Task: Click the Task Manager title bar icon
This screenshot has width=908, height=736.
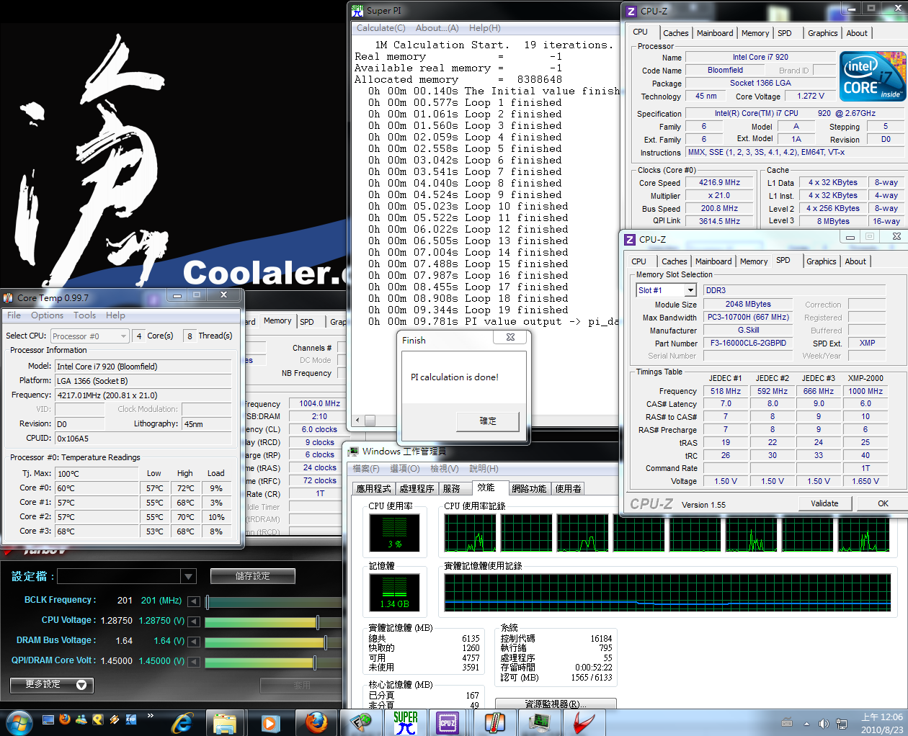Action: [x=353, y=452]
